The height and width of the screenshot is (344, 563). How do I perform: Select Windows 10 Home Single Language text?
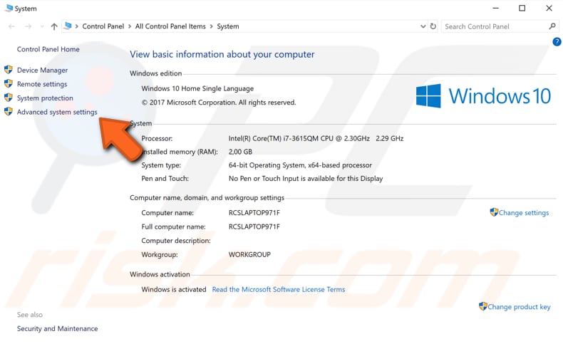(x=197, y=88)
